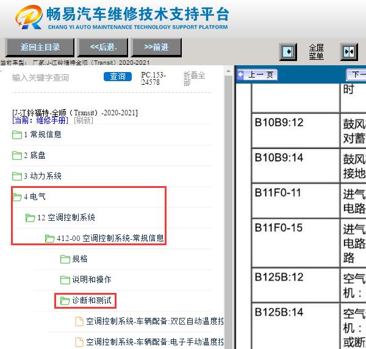
Task: Expand the 说明和操作 folder
Action: click(x=91, y=279)
